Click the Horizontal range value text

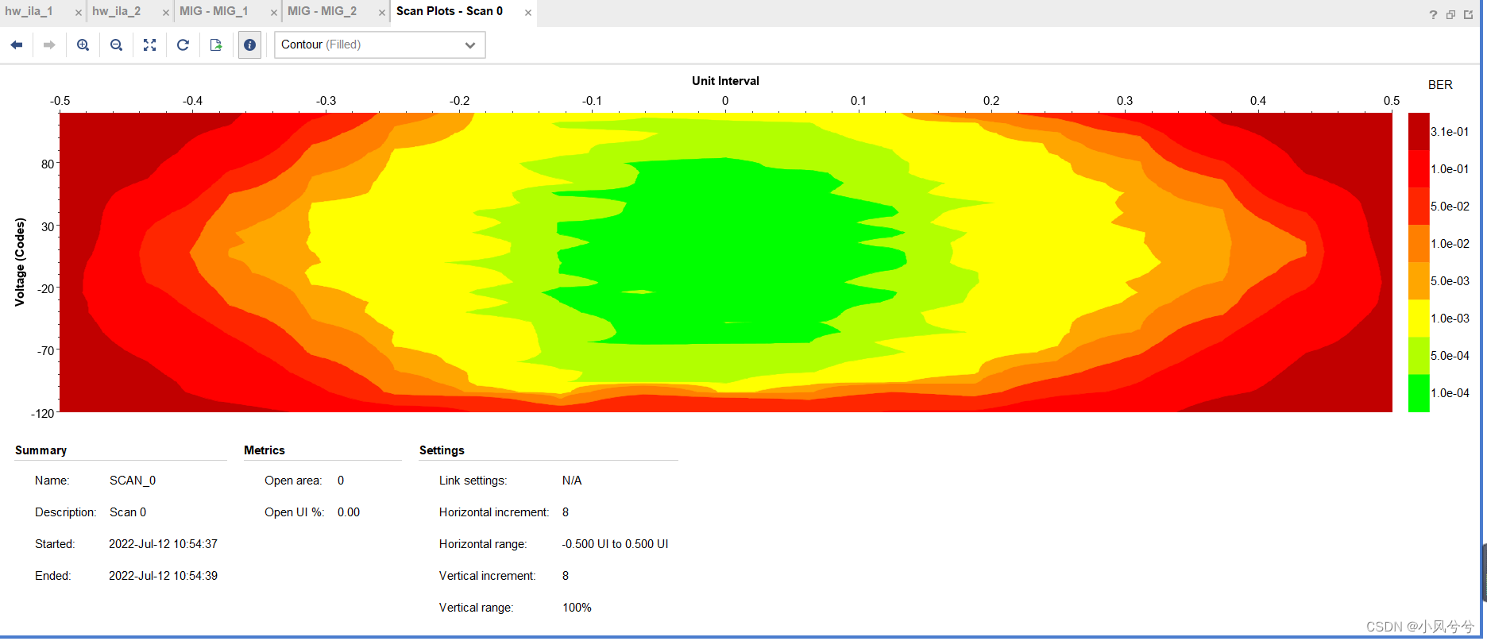click(615, 544)
